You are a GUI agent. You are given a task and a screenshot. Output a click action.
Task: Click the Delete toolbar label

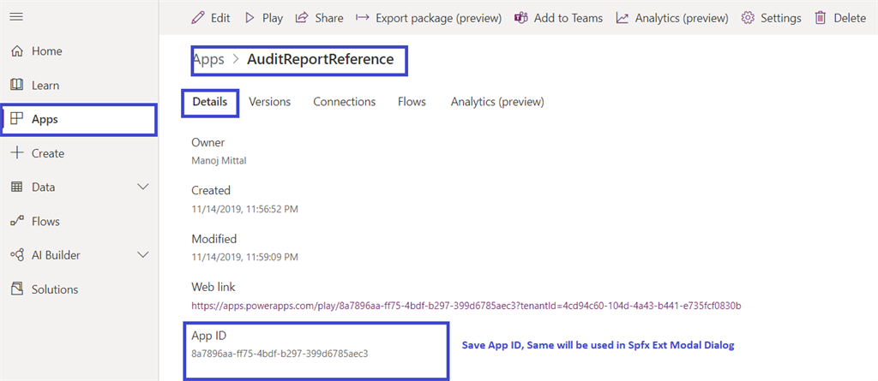(850, 18)
